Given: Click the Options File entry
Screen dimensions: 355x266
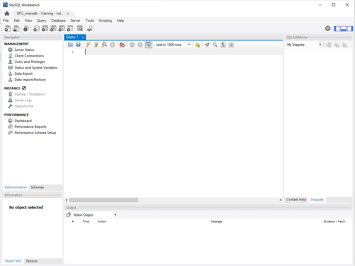Looking at the screenshot, I should (24, 106).
